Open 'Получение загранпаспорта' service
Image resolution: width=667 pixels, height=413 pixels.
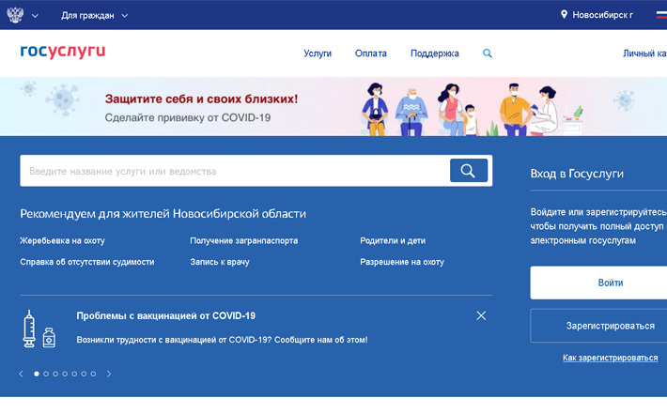point(243,240)
